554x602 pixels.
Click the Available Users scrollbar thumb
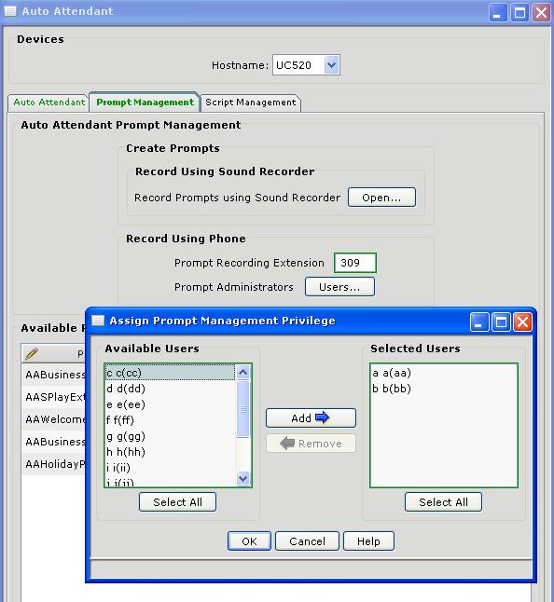(x=242, y=408)
